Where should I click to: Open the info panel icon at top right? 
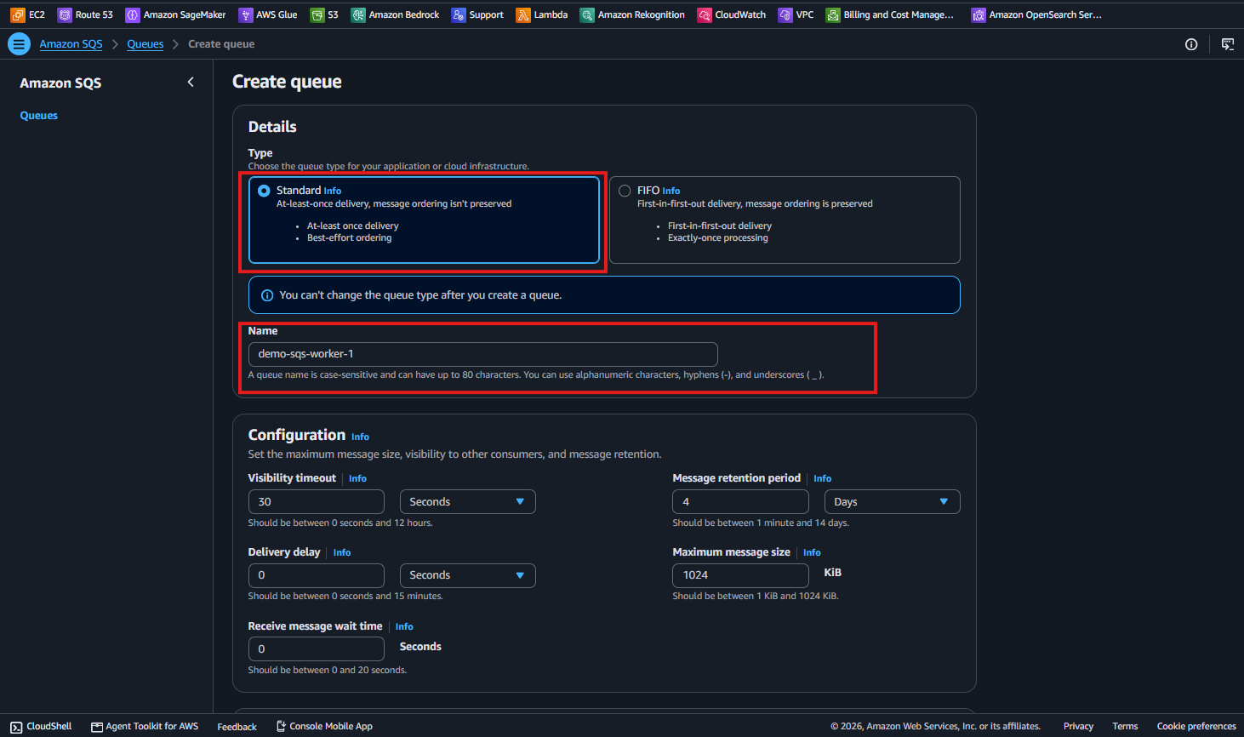[x=1191, y=44]
